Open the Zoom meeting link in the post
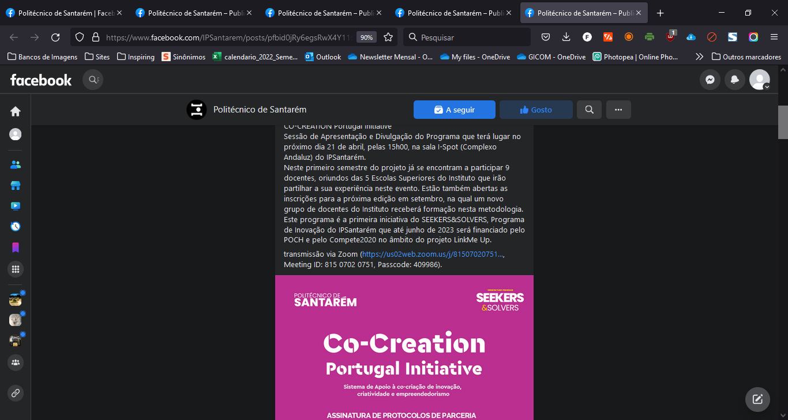This screenshot has height=420, width=788. tap(432, 254)
